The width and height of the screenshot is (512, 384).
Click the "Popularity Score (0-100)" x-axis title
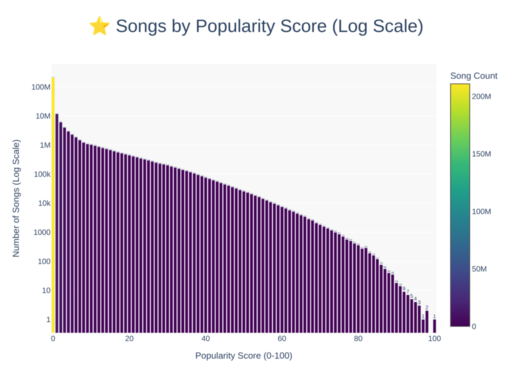point(243,356)
